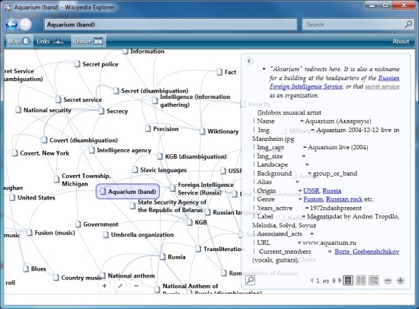Click the Information node icon
The width and height of the screenshot is (419, 309).
point(125,51)
